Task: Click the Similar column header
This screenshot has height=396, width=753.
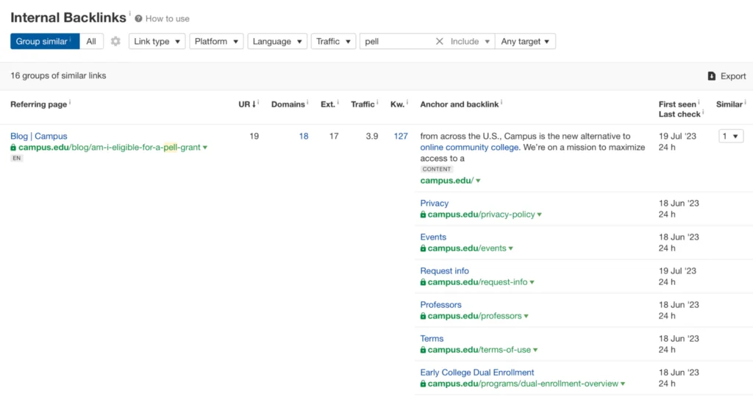Action: tap(729, 104)
